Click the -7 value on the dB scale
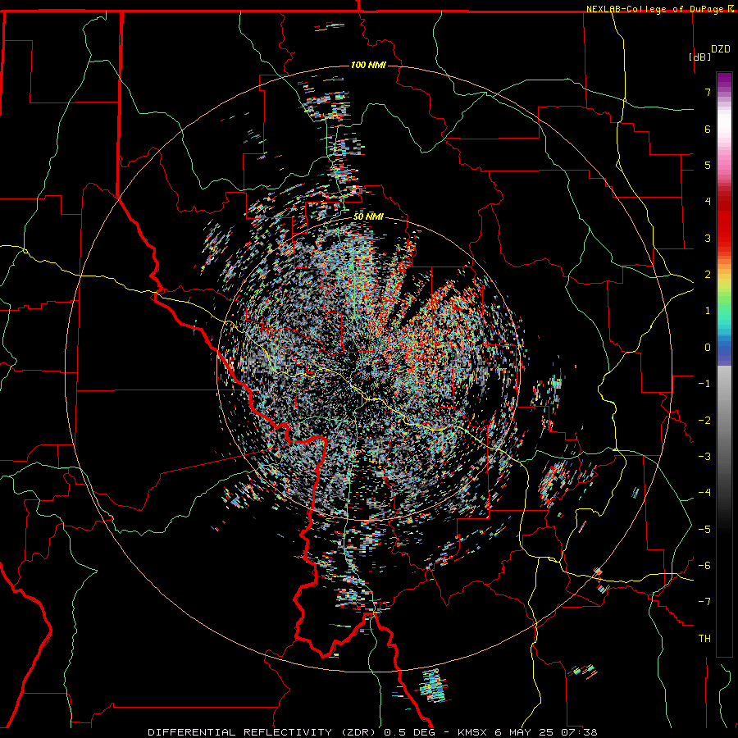 (704, 602)
